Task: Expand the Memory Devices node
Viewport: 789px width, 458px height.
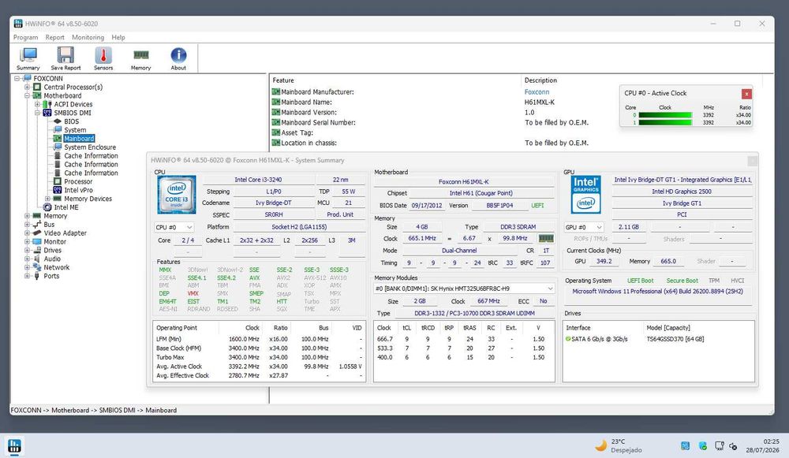Action: [x=48, y=199]
